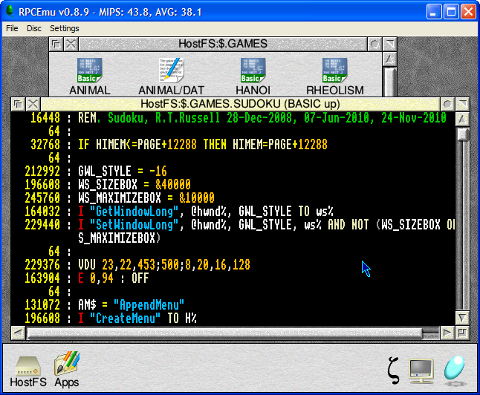Click scroll left arrow in SUDOKU editor
The width and height of the screenshot is (480, 395).
18,333
